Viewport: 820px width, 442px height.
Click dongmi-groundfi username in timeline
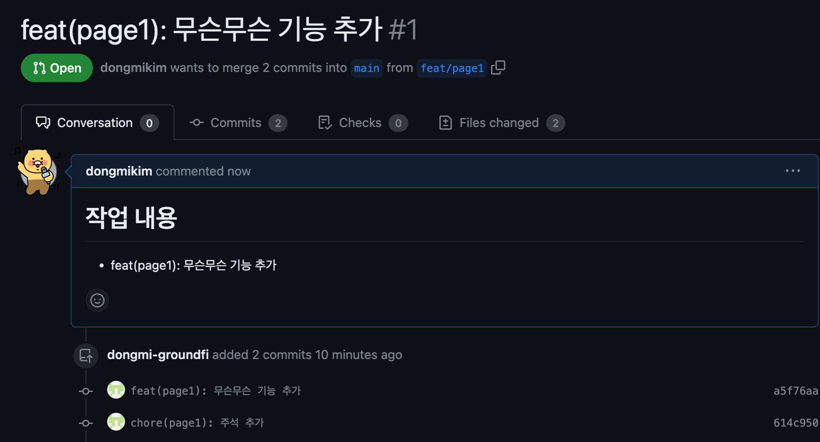(158, 355)
